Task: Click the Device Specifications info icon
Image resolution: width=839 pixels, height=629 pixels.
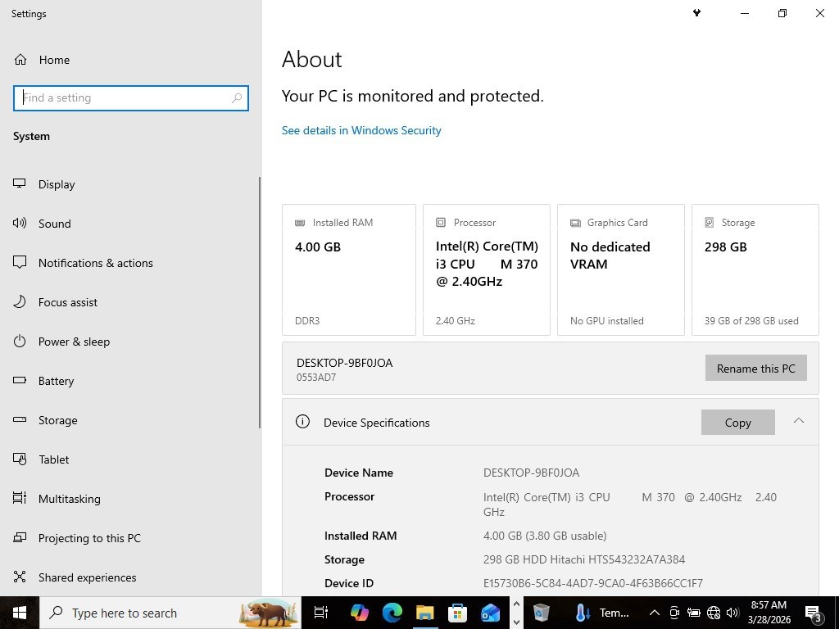Action: tap(302, 422)
